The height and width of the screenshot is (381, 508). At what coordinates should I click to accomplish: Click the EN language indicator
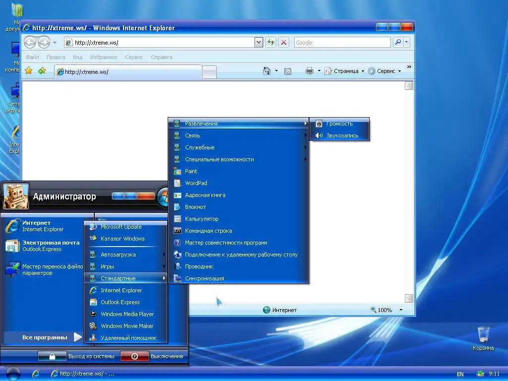point(460,374)
